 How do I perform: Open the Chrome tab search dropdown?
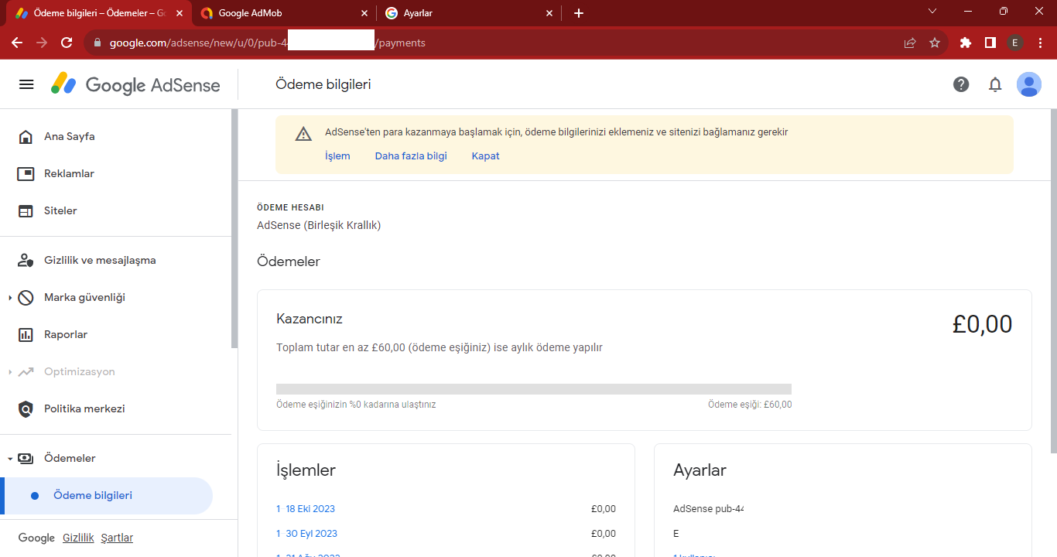click(x=932, y=12)
